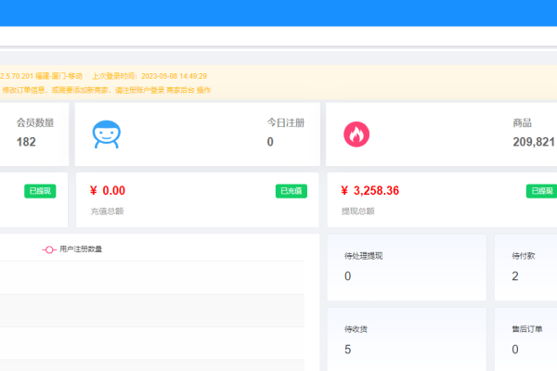This screenshot has height=371, width=557.
Task: Click the 0 under 售后订单
Action: coord(515,350)
